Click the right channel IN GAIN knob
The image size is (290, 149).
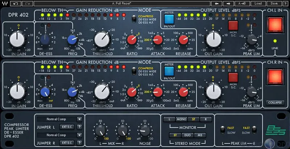[17, 91]
